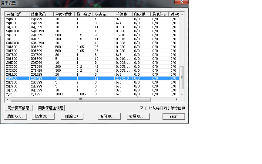
Task: Click the 同步费率信息 button
Action: point(18,108)
